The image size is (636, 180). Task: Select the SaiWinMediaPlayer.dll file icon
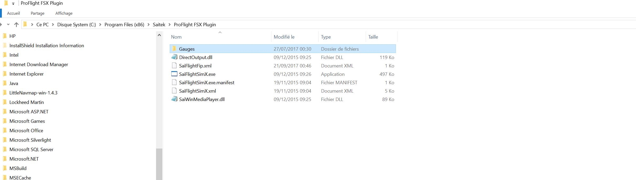(174, 99)
